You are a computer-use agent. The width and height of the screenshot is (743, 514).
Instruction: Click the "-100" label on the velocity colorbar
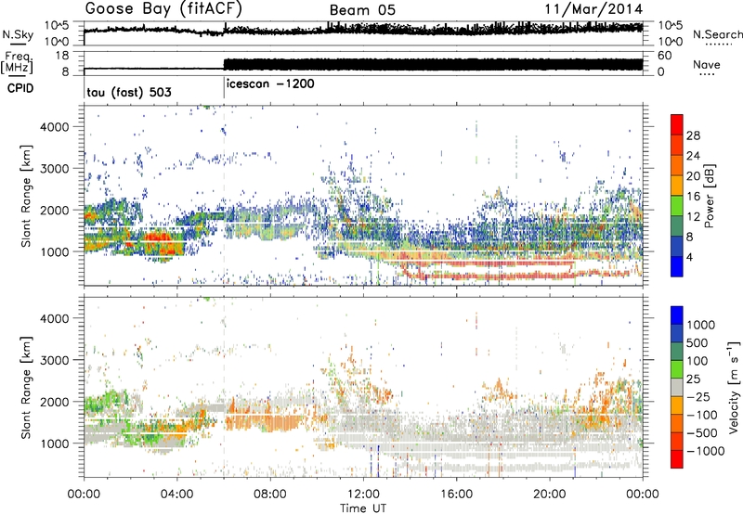701,415
